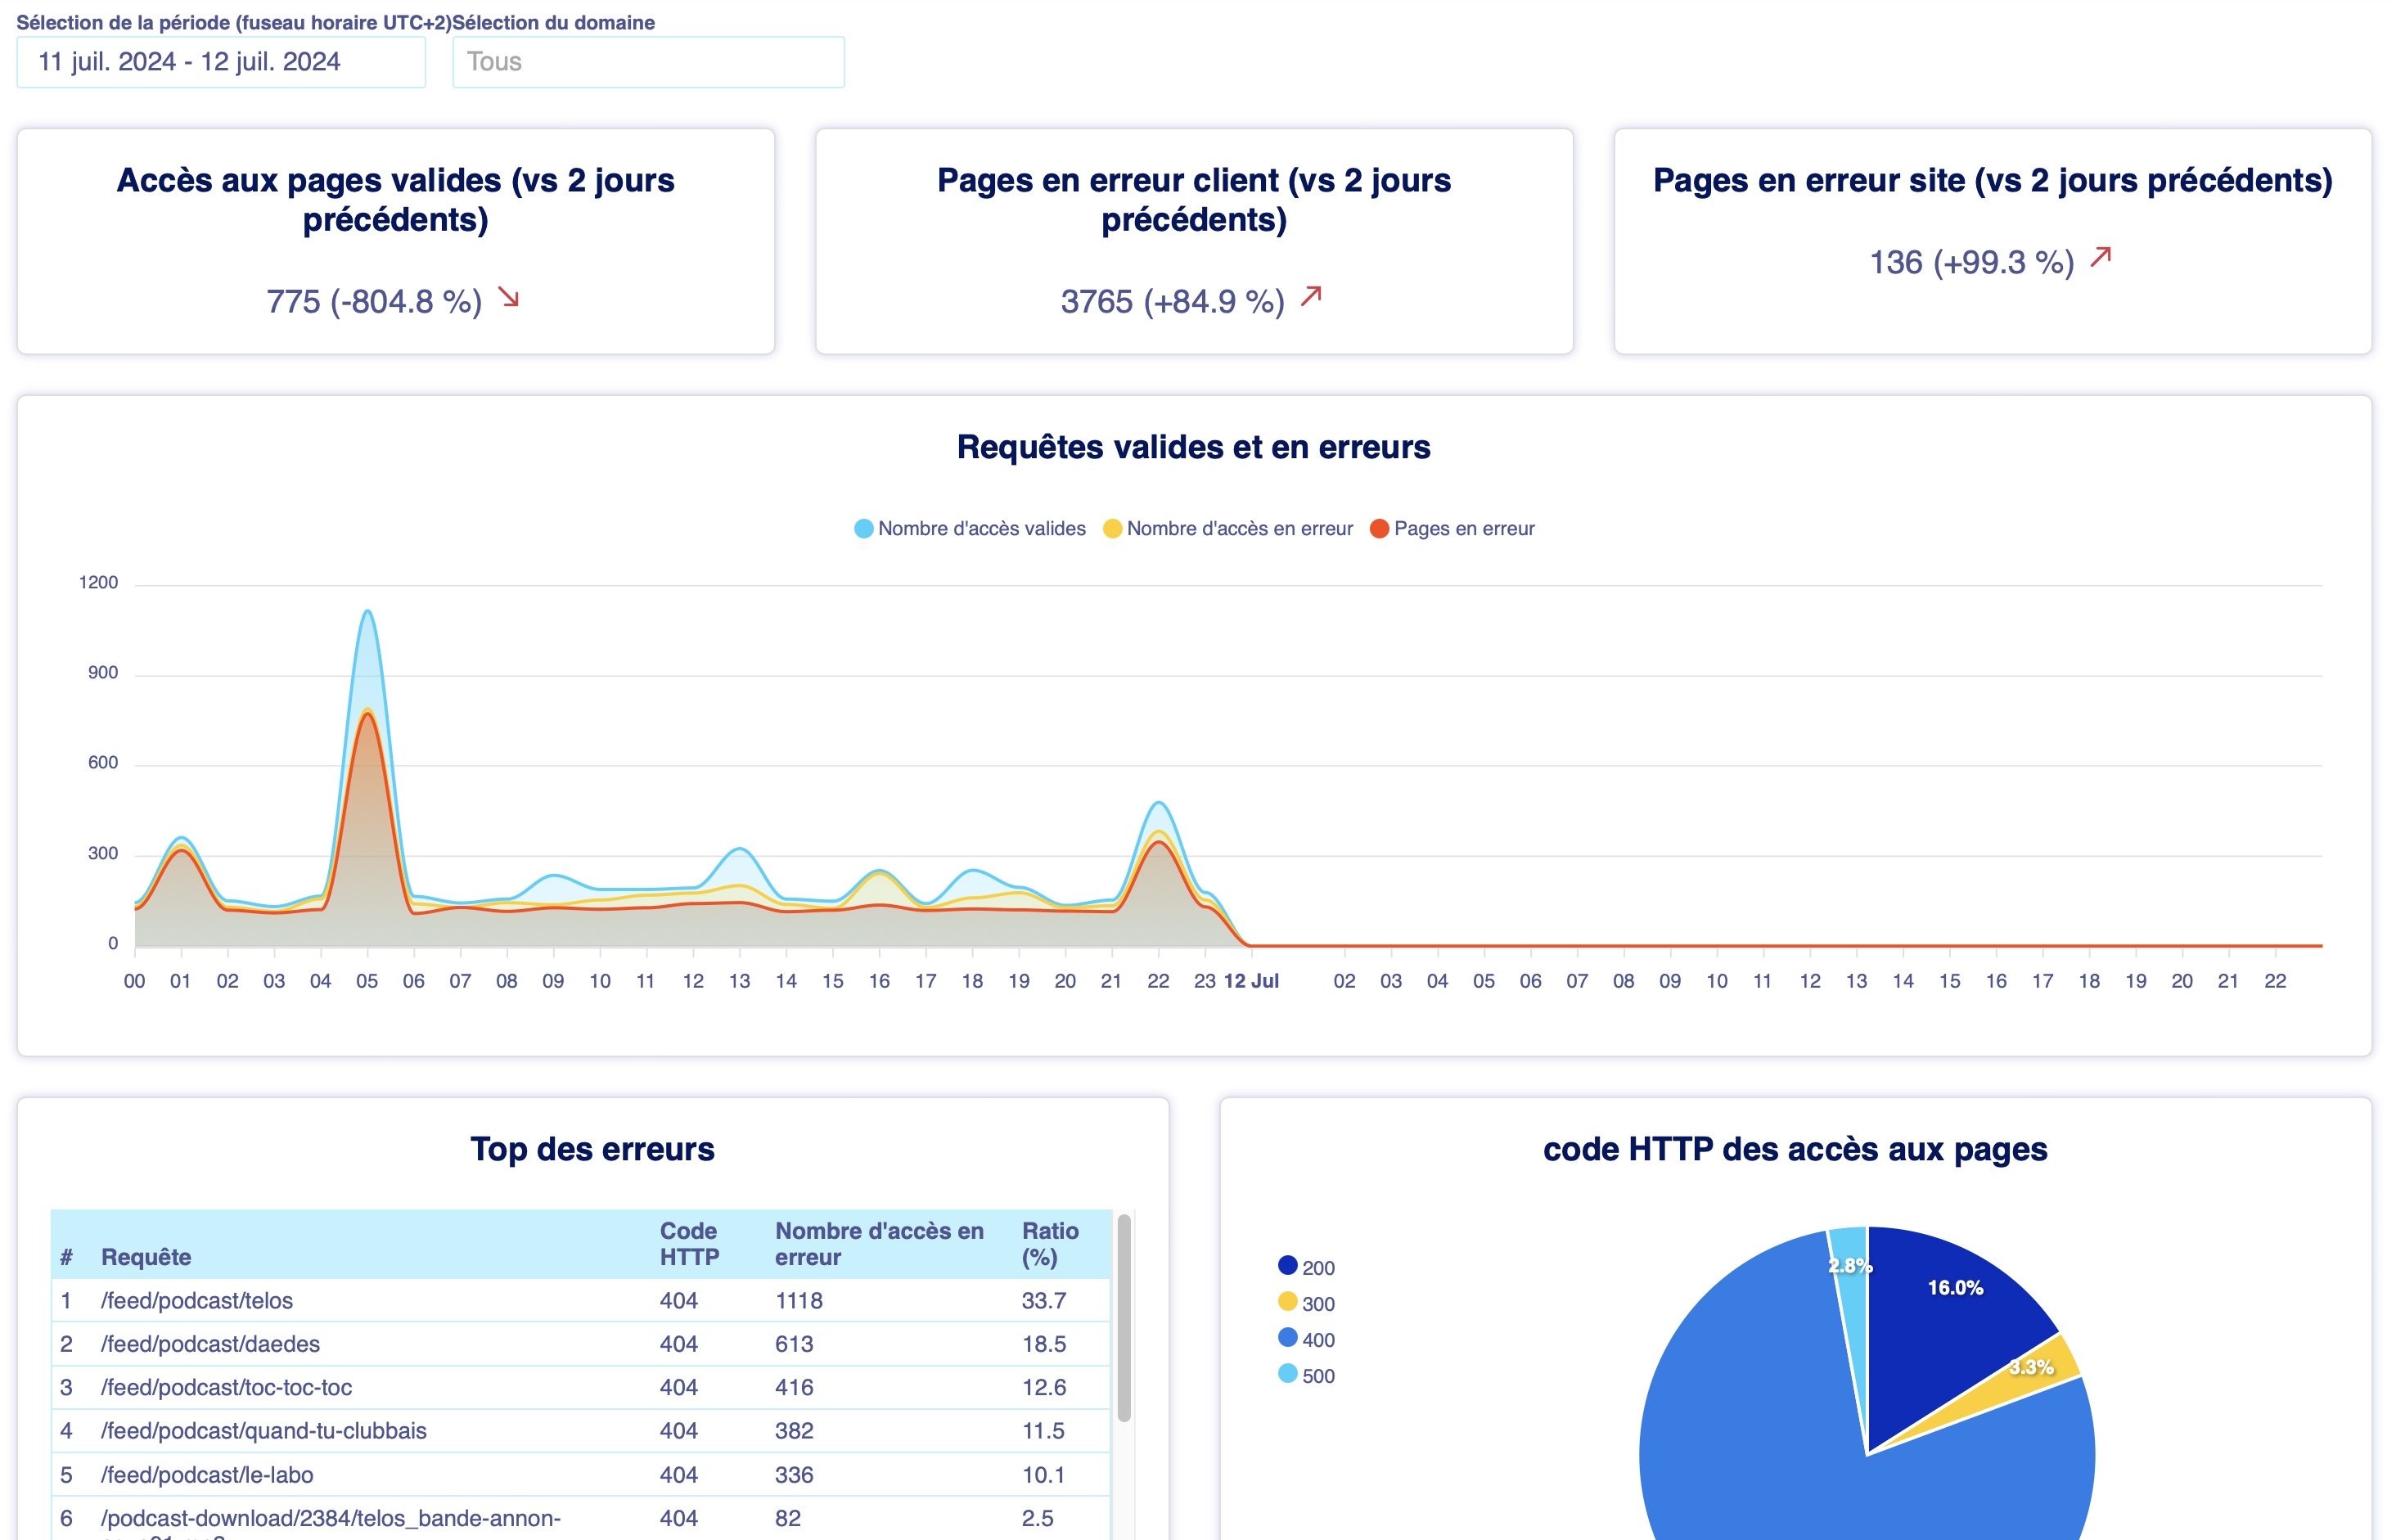Click the errors table scrollbar thumb

click(1124, 1317)
